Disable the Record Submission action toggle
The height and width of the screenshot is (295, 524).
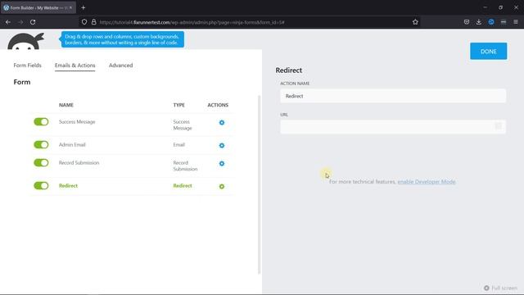pyautogui.click(x=41, y=162)
